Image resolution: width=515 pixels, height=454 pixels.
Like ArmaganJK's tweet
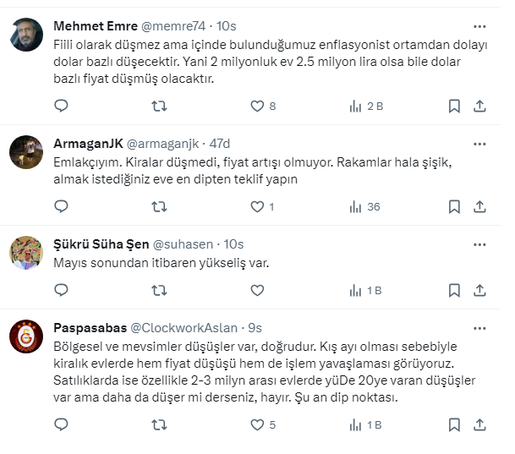click(258, 206)
